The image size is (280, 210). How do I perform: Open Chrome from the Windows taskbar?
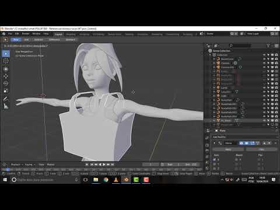coord(106,180)
